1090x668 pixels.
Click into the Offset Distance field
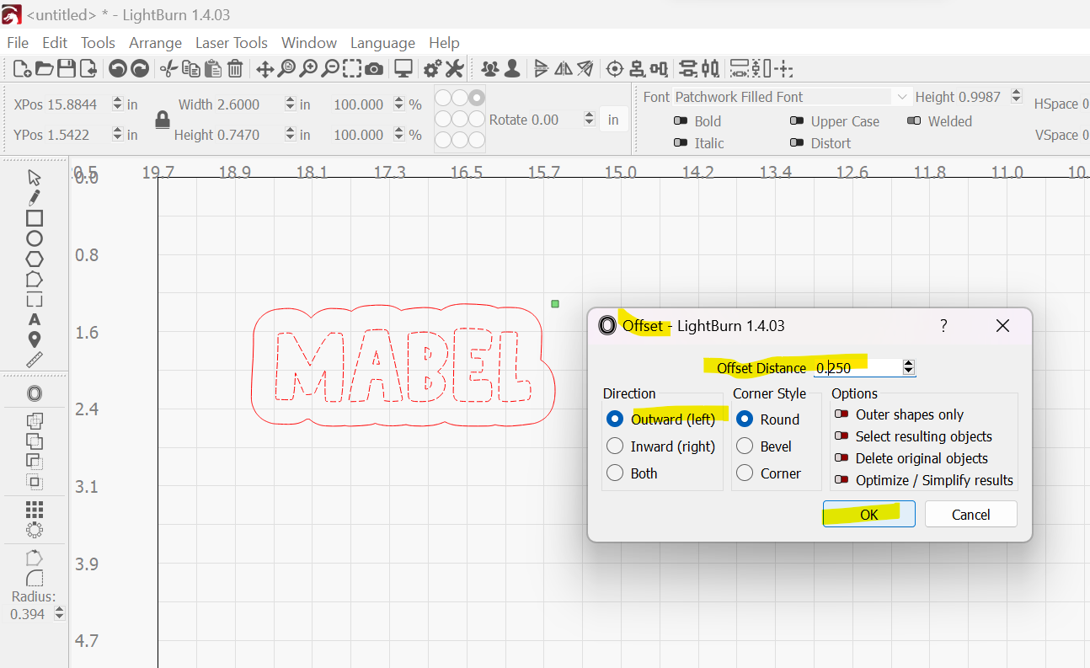pyautogui.click(x=855, y=368)
